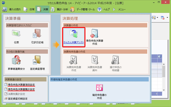Open the 集計・分析 menu

[x=62, y=10]
